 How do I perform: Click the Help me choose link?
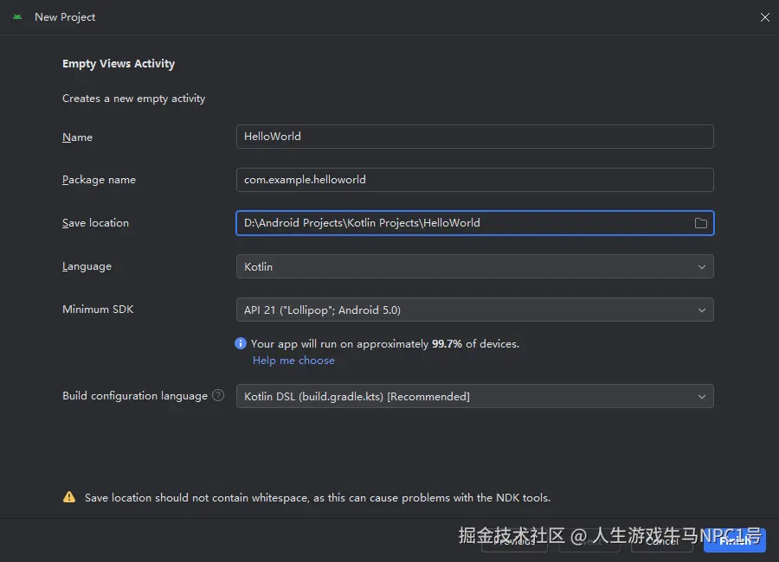coord(293,360)
